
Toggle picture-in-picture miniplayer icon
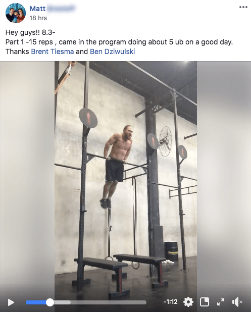tap(205, 302)
